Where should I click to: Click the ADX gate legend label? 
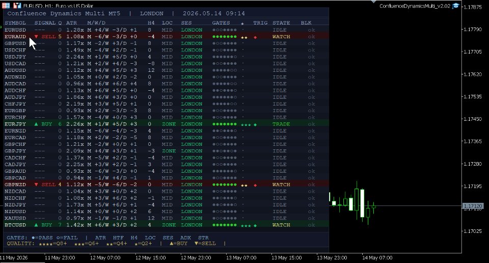click(185, 238)
